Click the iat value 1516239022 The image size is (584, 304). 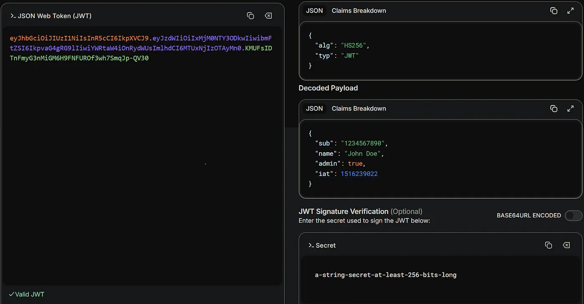pyautogui.click(x=359, y=173)
